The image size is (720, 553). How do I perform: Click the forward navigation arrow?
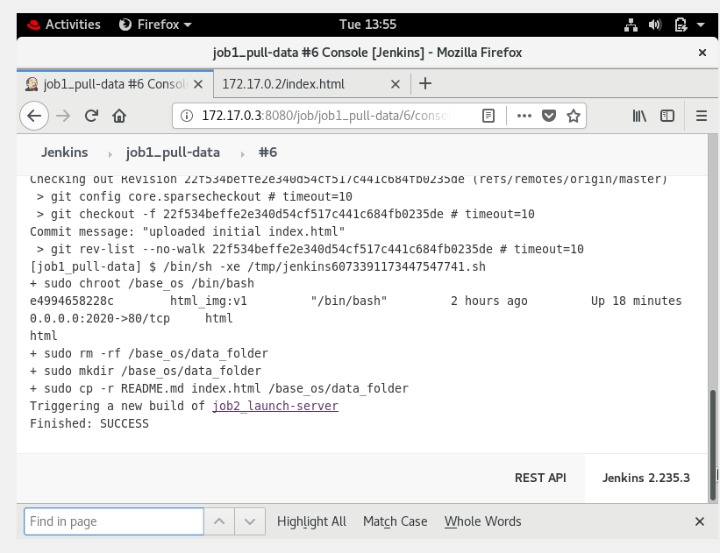pyautogui.click(x=63, y=116)
